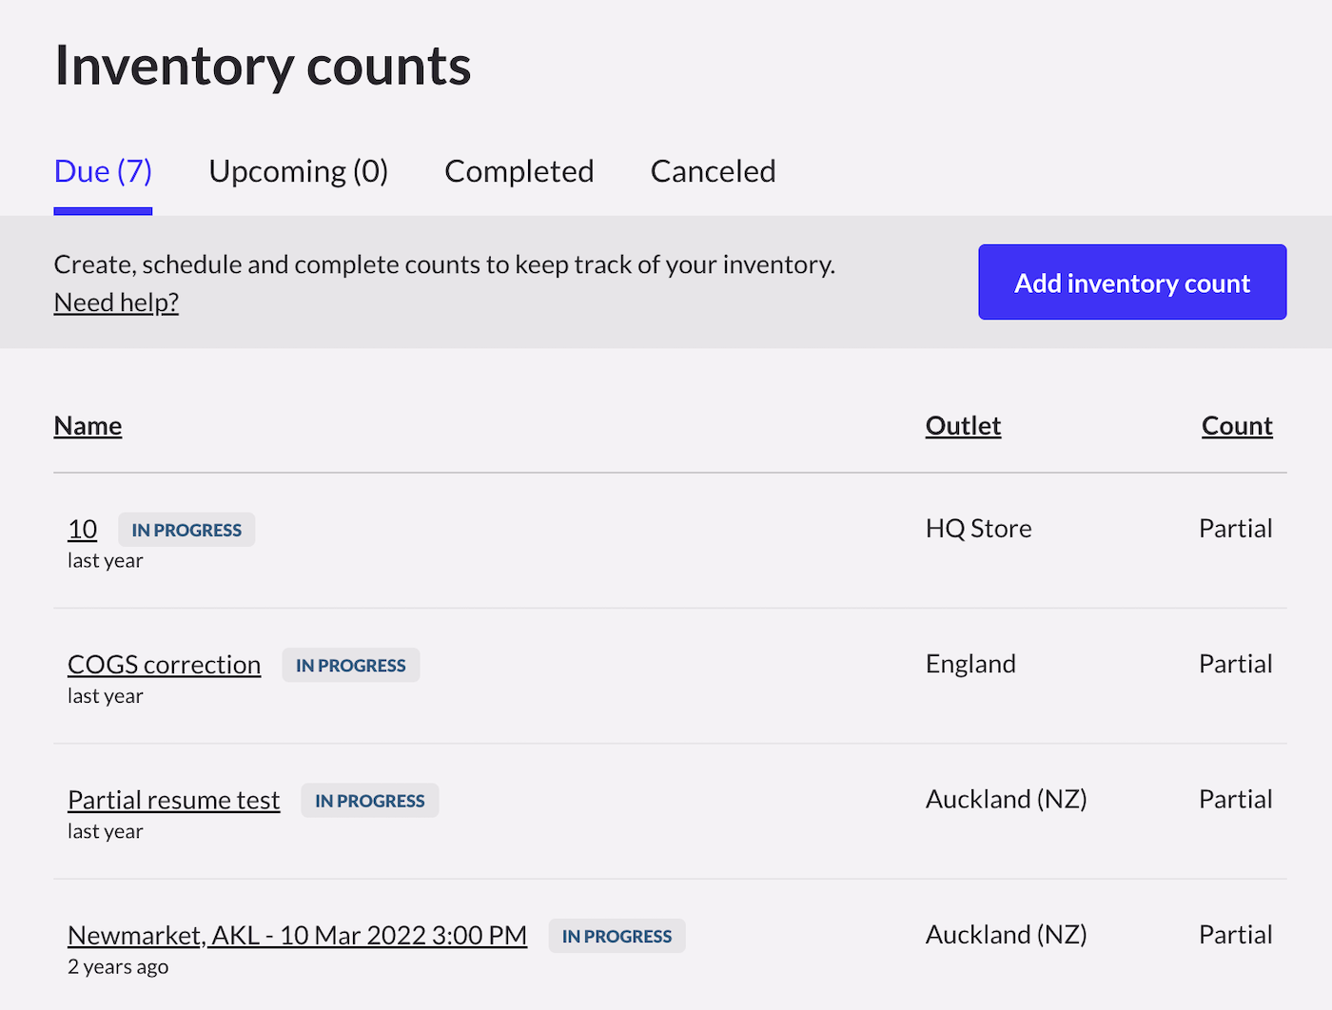
Task: Click 'last year' under COGS correction
Action: coord(106,696)
